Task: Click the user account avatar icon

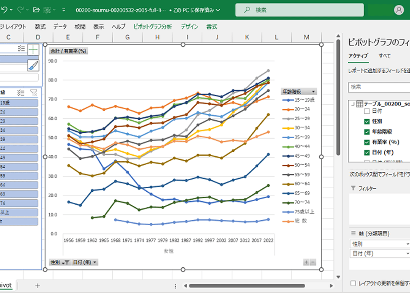Action: click(x=399, y=10)
